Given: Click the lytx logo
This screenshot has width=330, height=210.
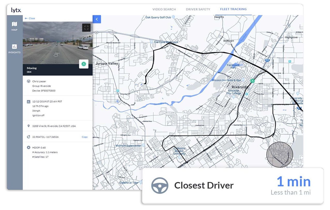Looking at the screenshot, I should click(16, 10).
